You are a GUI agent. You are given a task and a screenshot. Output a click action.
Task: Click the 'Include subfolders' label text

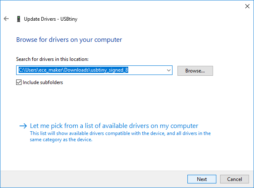43,82
